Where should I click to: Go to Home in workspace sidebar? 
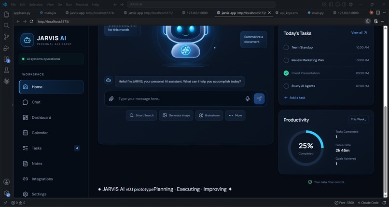(x=51, y=87)
